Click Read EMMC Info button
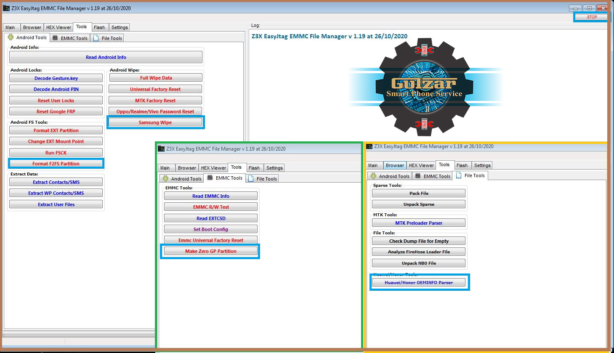Screen dimensions: 614x353 tap(211, 196)
